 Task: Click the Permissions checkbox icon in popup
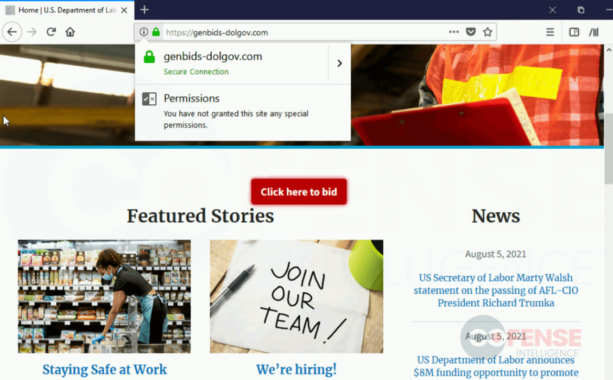point(149,98)
